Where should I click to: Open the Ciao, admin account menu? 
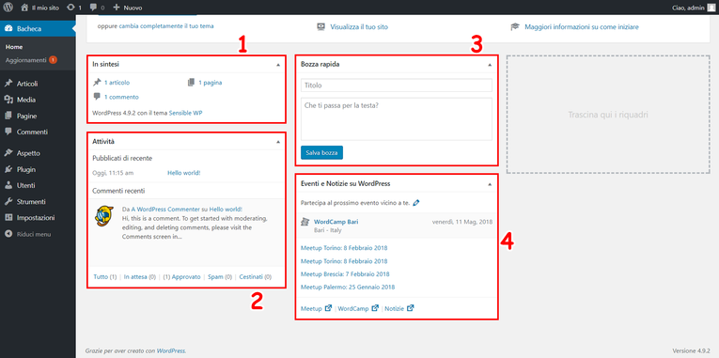[694, 8]
